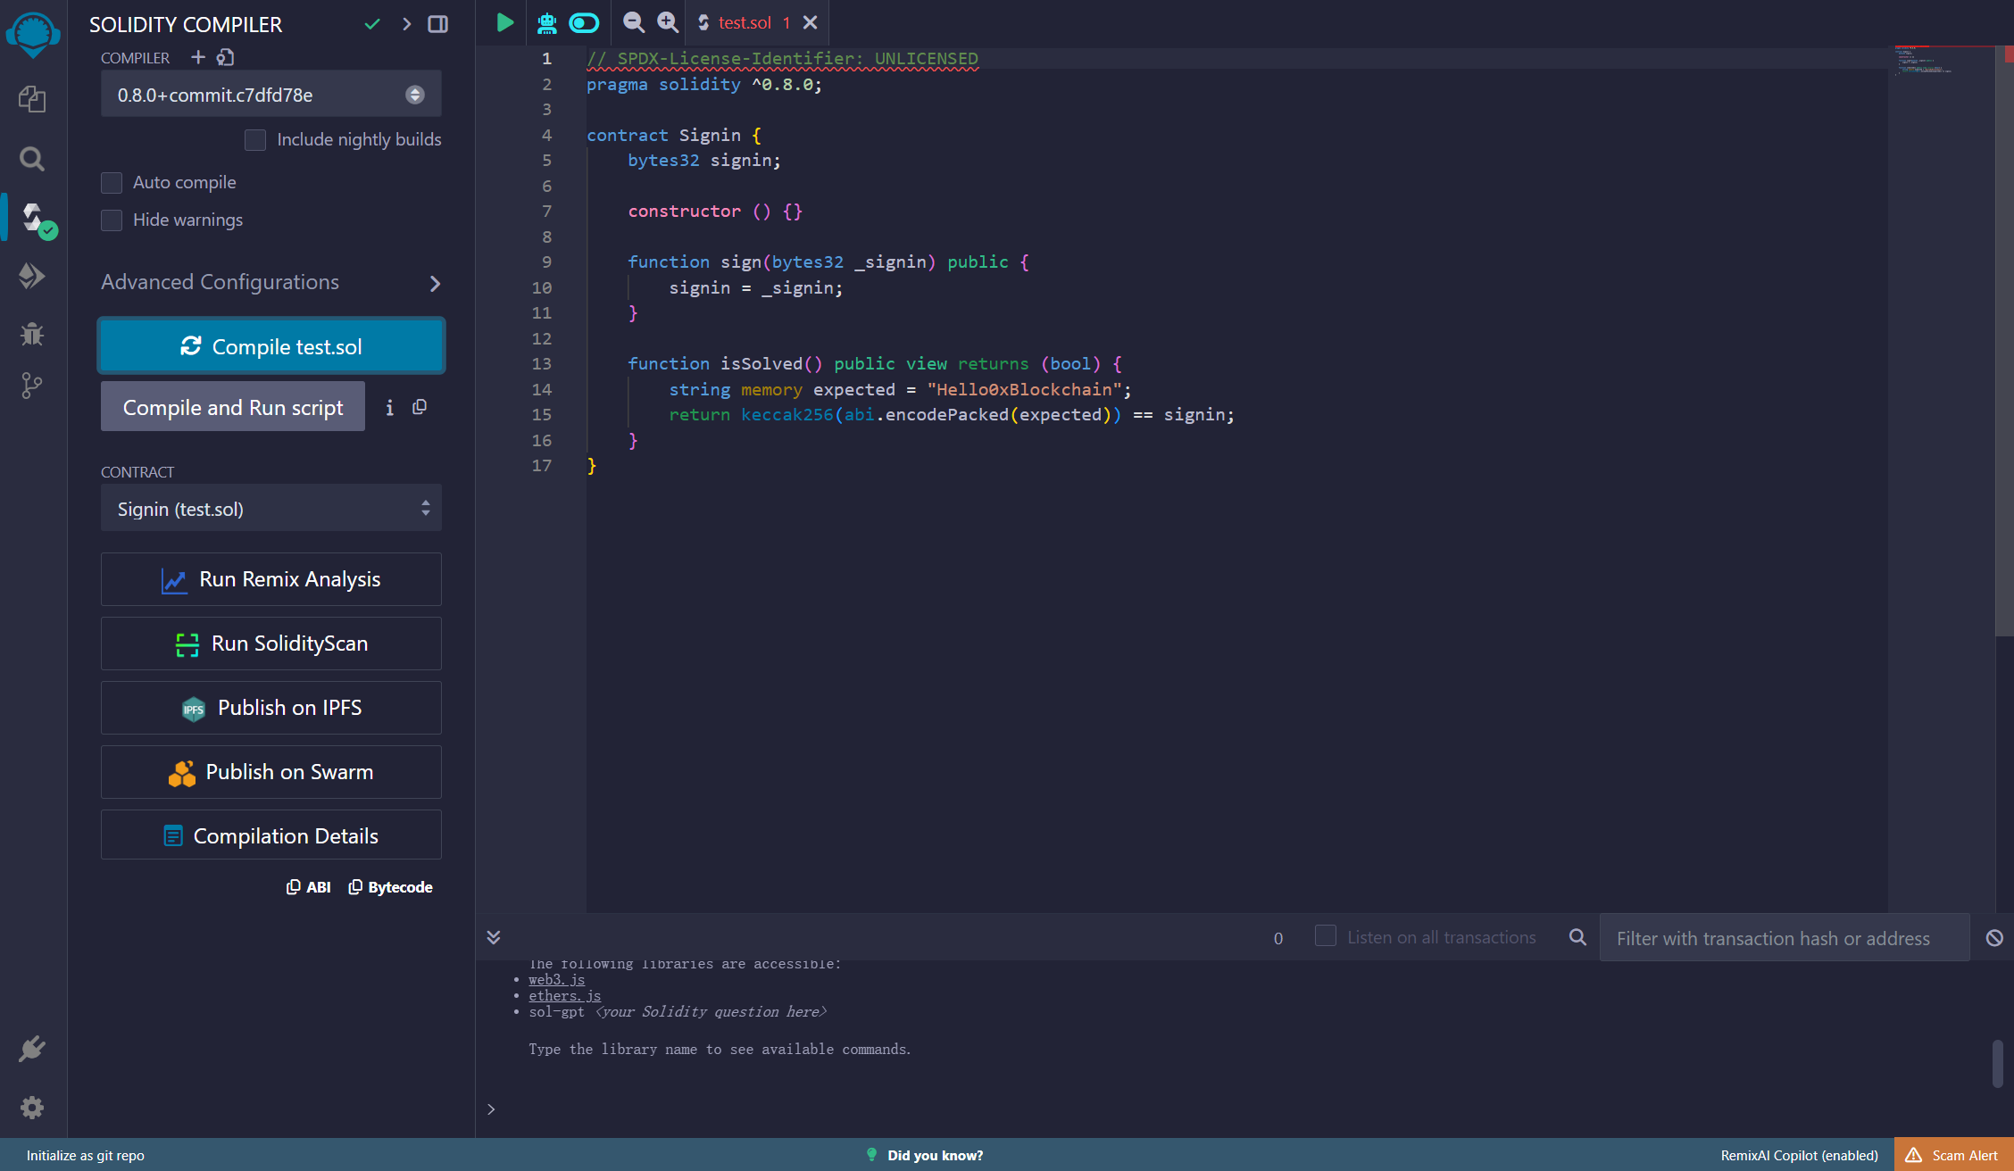This screenshot has width=2014, height=1171.
Task: Click the Did you know? text
Action: (935, 1155)
